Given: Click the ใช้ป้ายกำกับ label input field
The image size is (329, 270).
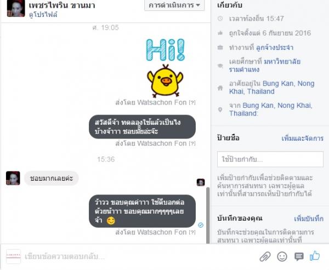Looking at the screenshot, I should 270,159.
